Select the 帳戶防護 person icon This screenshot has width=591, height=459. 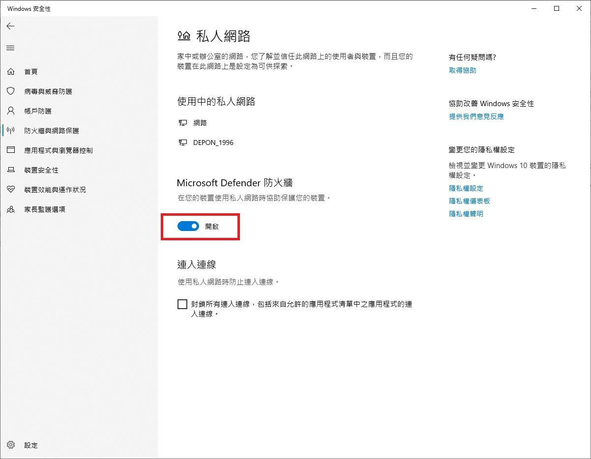click(x=10, y=111)
